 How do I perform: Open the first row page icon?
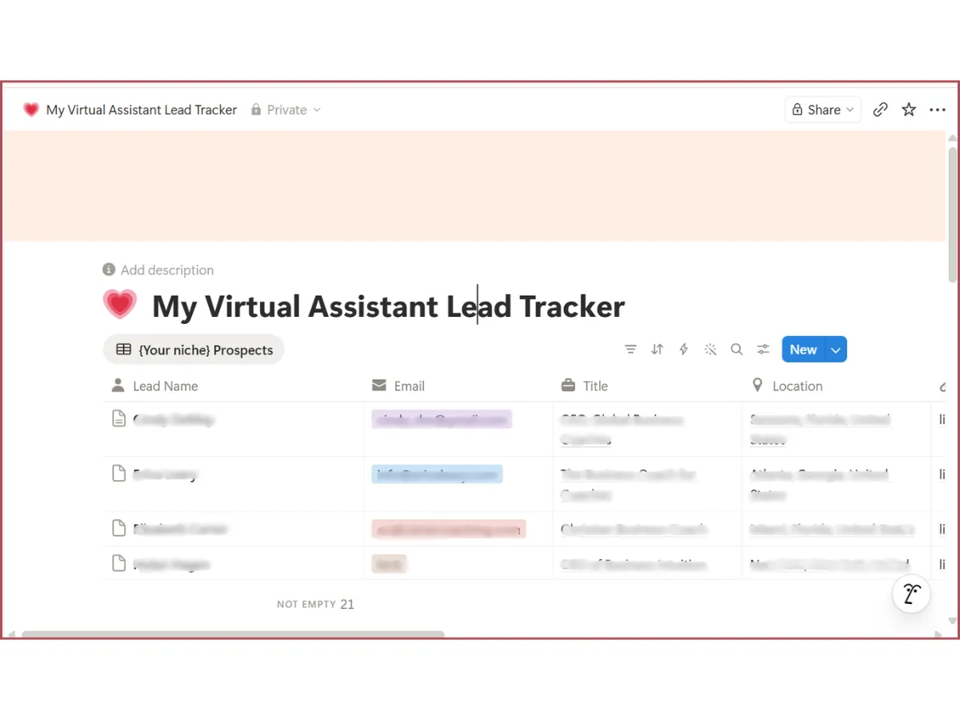tap(118, 418)
